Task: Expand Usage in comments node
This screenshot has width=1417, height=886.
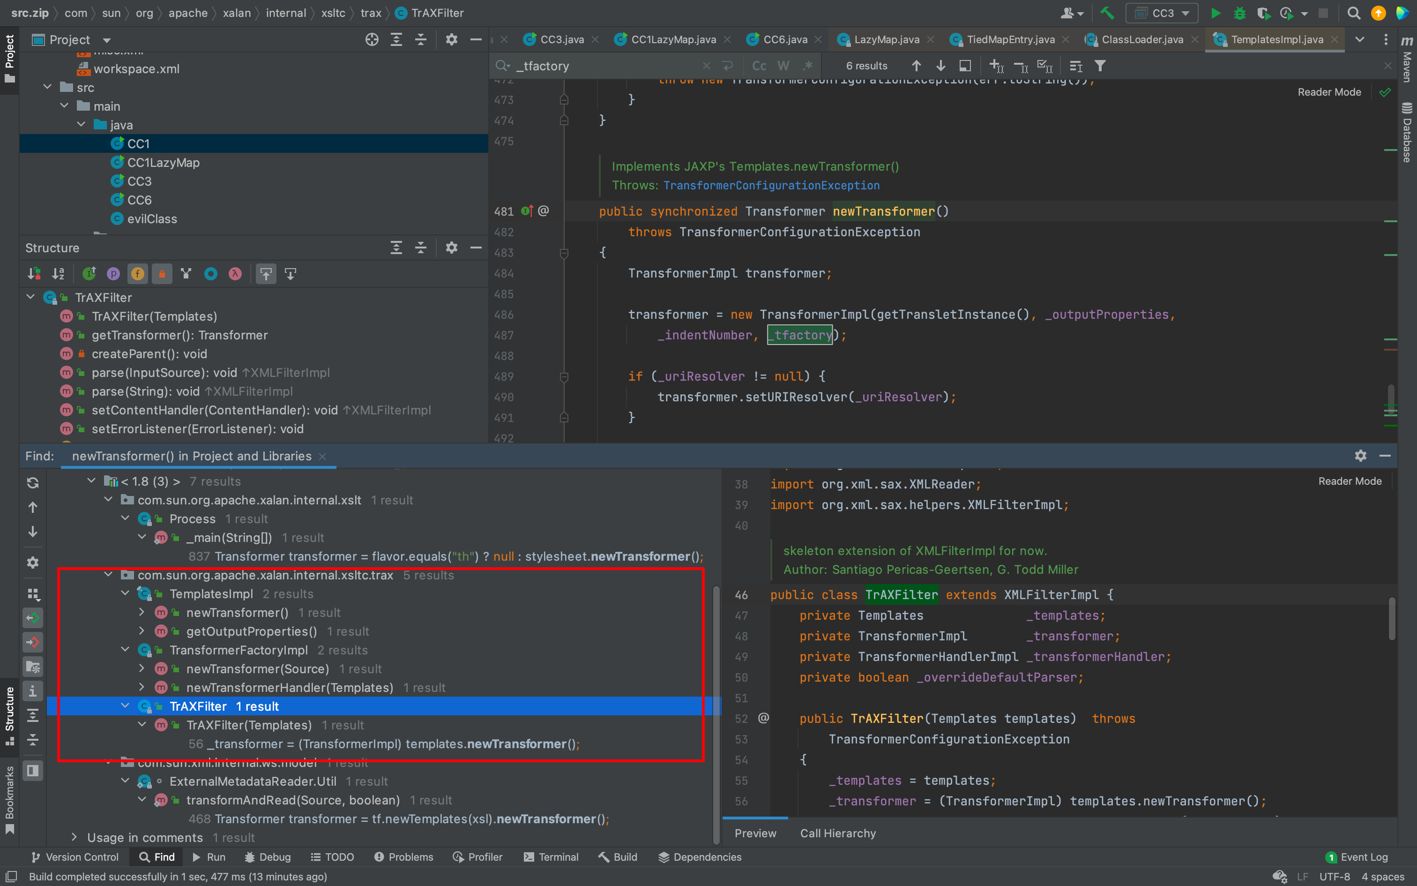Action: pos(74,837)
